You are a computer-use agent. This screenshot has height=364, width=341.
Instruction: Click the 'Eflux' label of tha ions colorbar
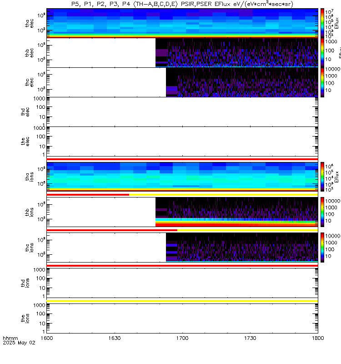pyautogui.click(x=337, y=177)
